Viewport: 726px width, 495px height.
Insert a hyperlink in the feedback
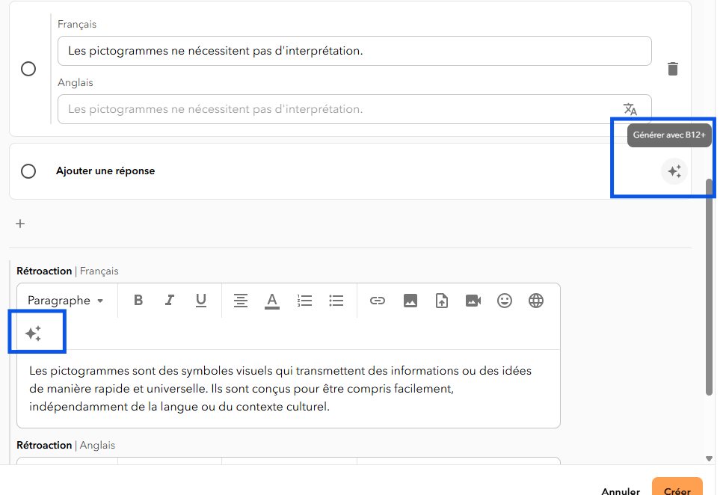[378, 301]
